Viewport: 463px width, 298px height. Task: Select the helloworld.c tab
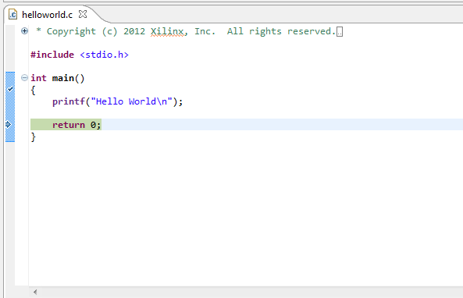point(48,15)
